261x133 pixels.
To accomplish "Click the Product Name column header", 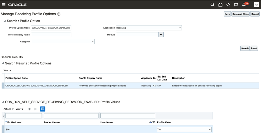I will click(x=52, y=122).
